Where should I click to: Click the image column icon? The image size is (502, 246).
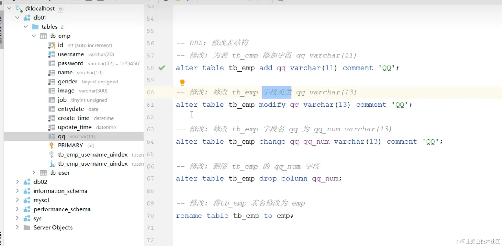[52, 91]
